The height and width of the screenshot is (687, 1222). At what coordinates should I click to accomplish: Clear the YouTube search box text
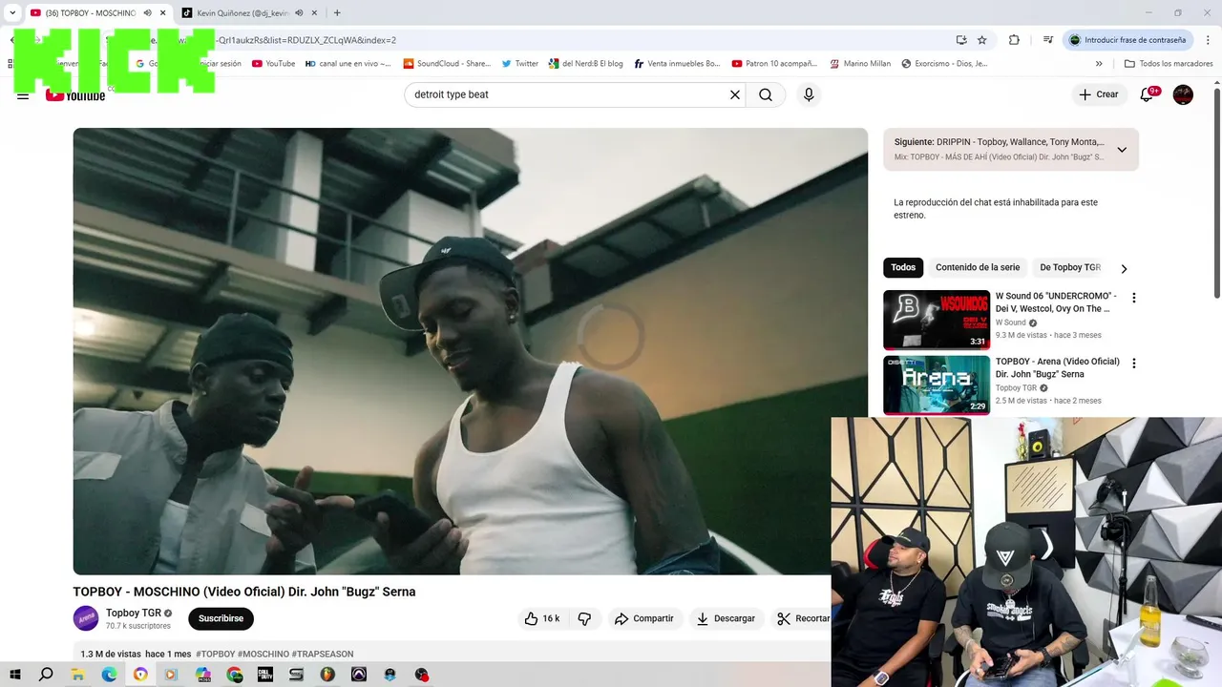coord(735,94)
